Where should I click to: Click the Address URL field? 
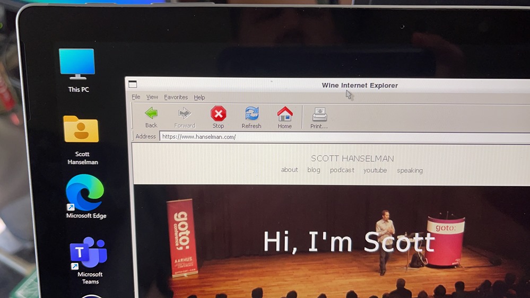click(345, 137)
